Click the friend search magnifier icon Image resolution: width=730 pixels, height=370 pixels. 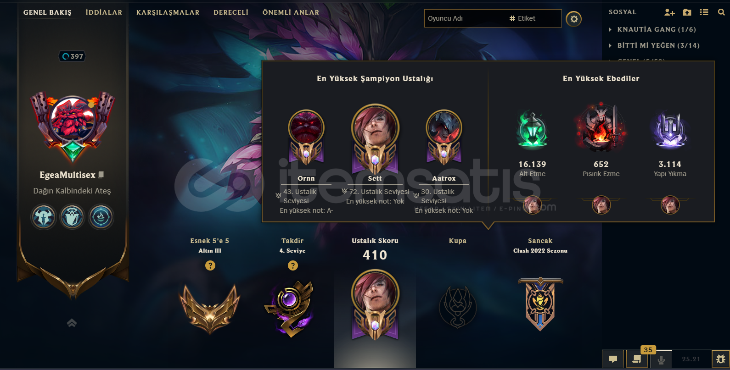click(721, 12)
